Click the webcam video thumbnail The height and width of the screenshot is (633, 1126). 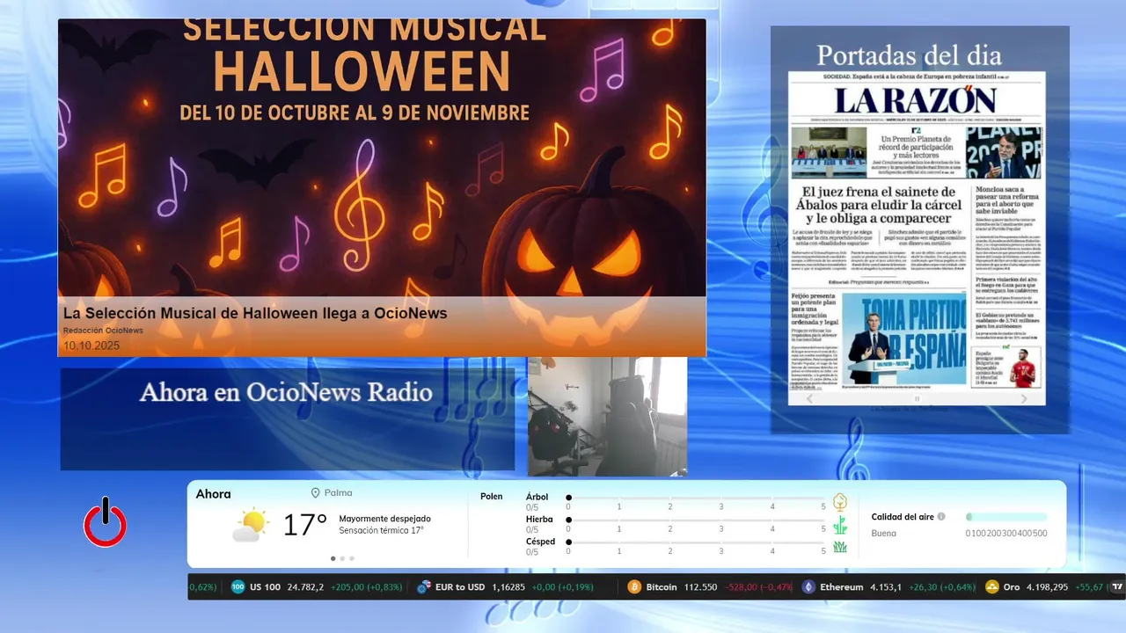(x=607, y=417)
